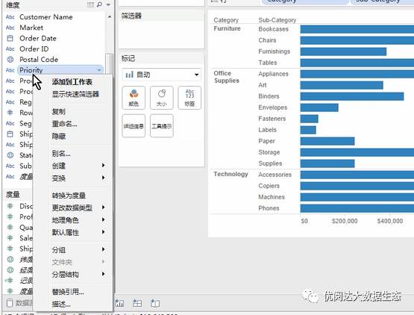Click the Paper bar in chart
Image resolution: width=414 pixels, height=315 pixels.
[327, 141]
